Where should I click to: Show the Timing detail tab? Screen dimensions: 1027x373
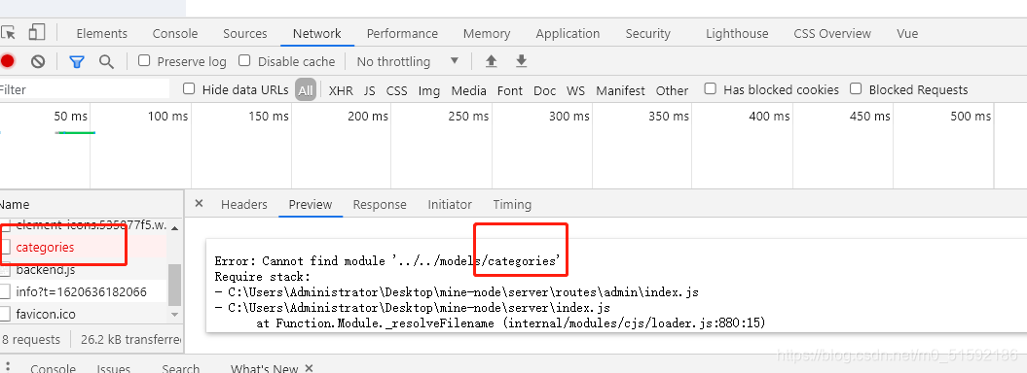512,204
